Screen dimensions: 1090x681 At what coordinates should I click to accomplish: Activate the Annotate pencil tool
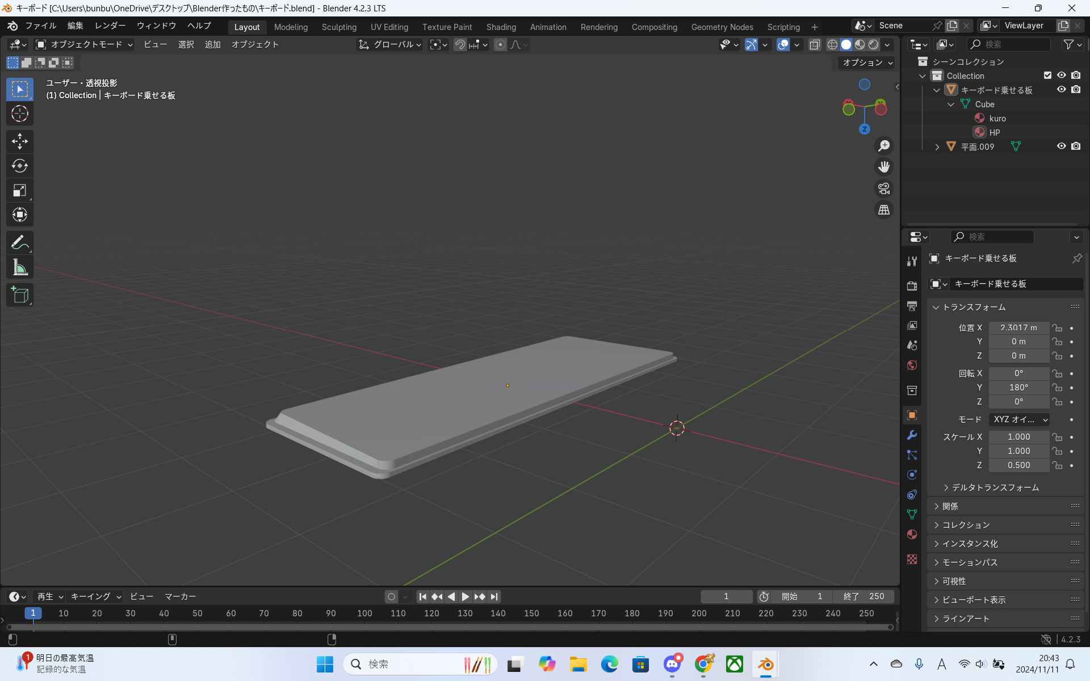20,243
